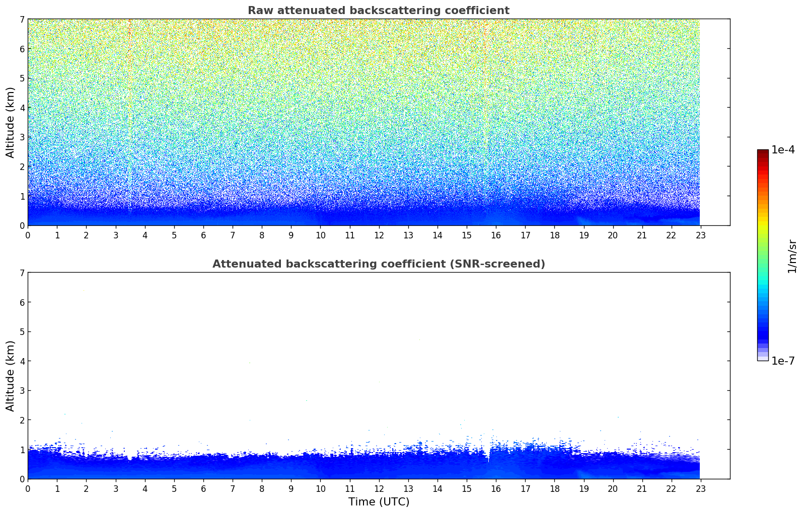This screenshot has width=803, height=513.
Task: Click the bottom plot's x-axis tick '16'
Action: click(496, 488)
